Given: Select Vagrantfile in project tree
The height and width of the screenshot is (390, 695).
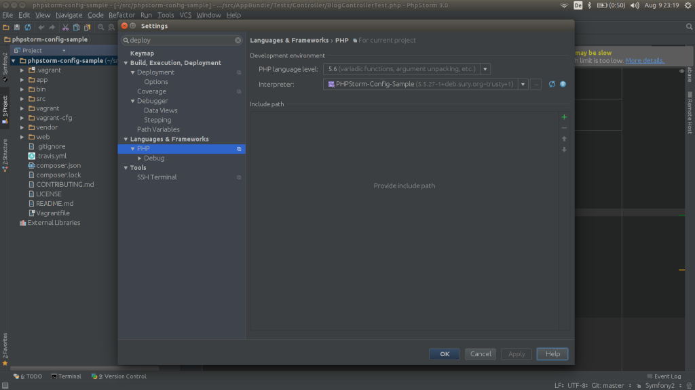Looking at the screenshot, I should point(53,213).
